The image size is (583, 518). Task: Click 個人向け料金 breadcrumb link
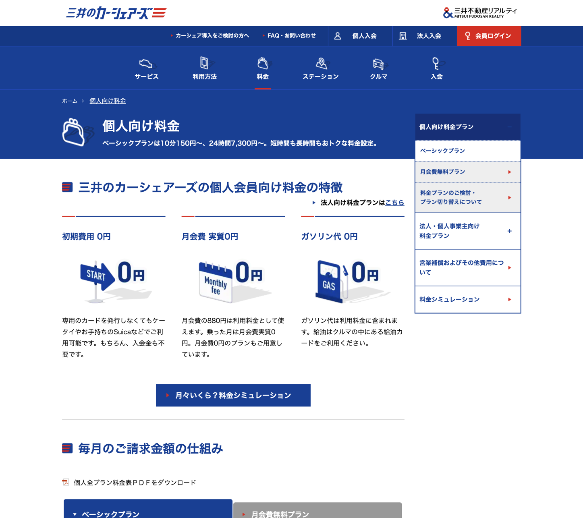coord(108,101)
